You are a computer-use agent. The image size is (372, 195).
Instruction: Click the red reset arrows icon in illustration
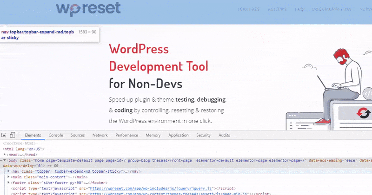pos(360,114)
